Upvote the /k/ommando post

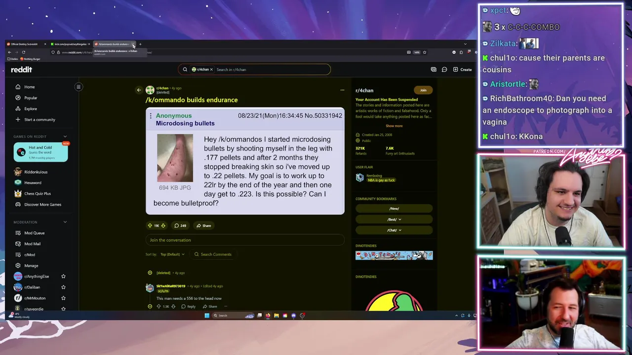pyautogui.click(x=150, y=225)
